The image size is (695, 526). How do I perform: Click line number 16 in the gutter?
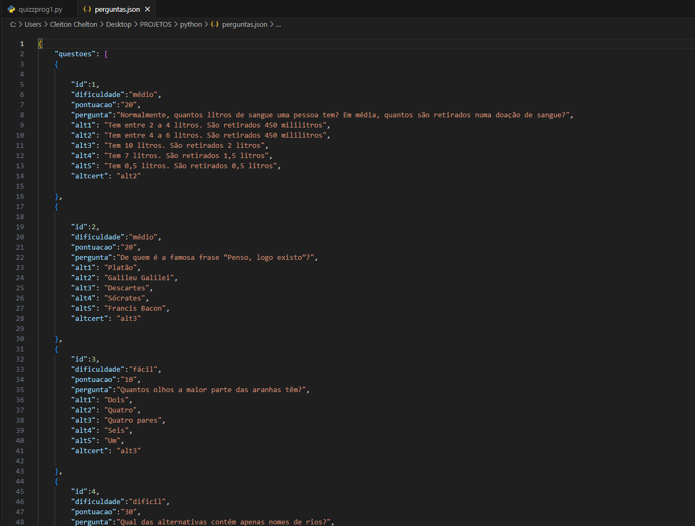pos(20,197)
